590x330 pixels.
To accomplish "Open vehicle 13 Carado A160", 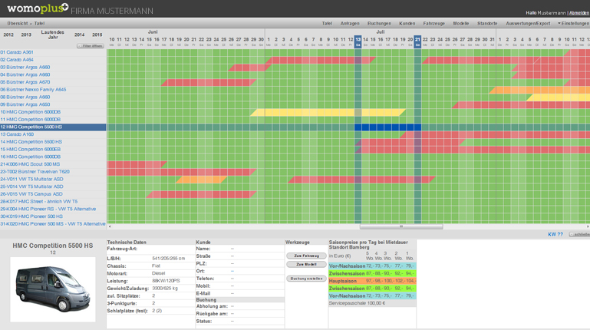I will pos(17,134).
